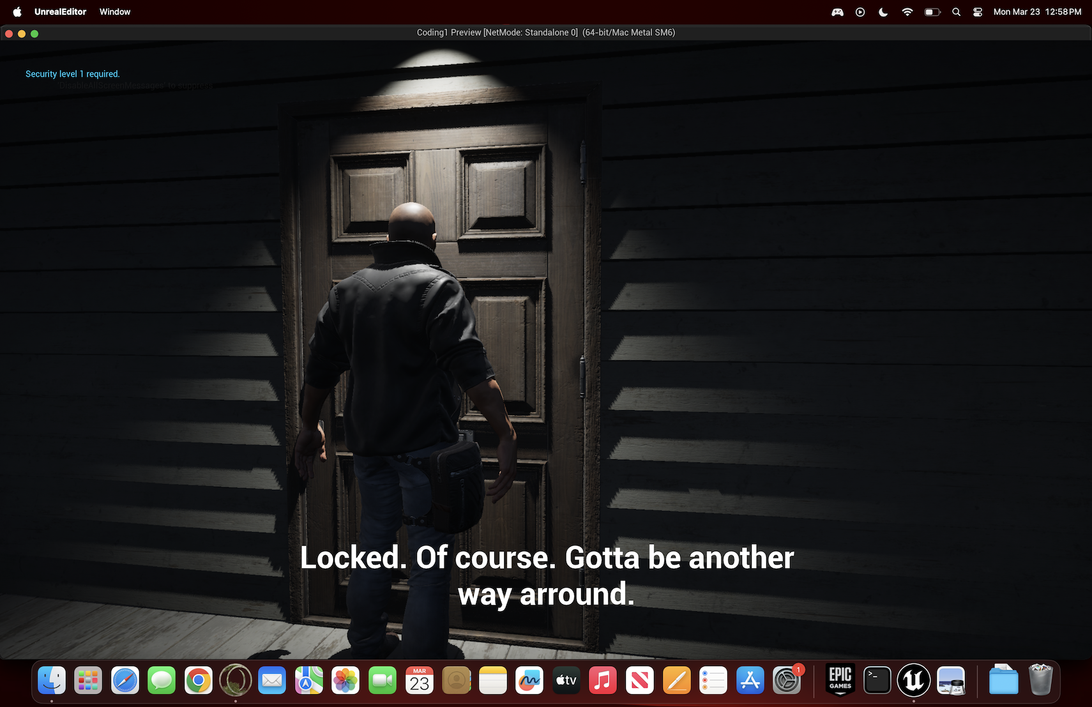Click the game controller menu bar icon

click(x=837, y=11)
